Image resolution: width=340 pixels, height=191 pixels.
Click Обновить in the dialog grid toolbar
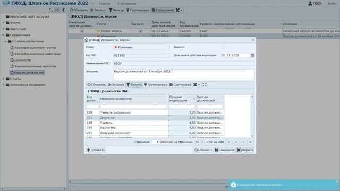[x=96, y=85]
